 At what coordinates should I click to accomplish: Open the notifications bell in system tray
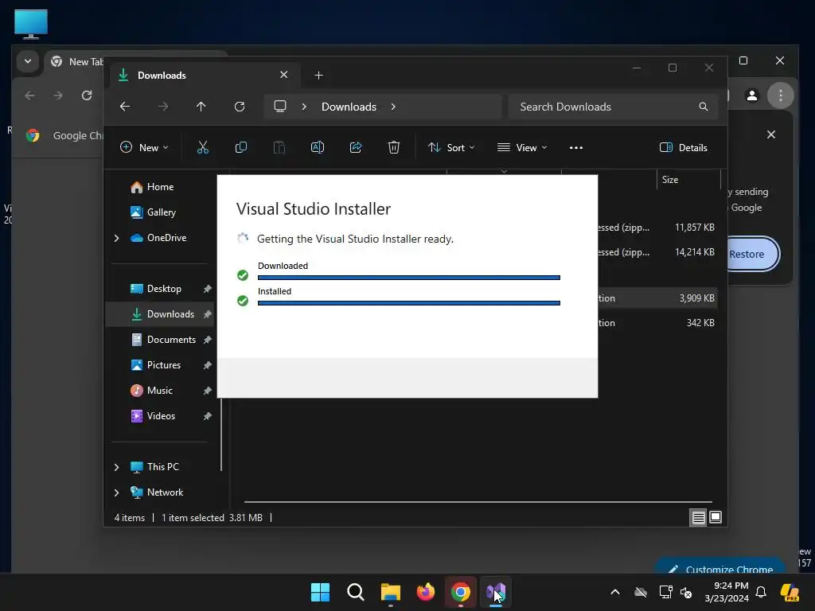[761, 592]
